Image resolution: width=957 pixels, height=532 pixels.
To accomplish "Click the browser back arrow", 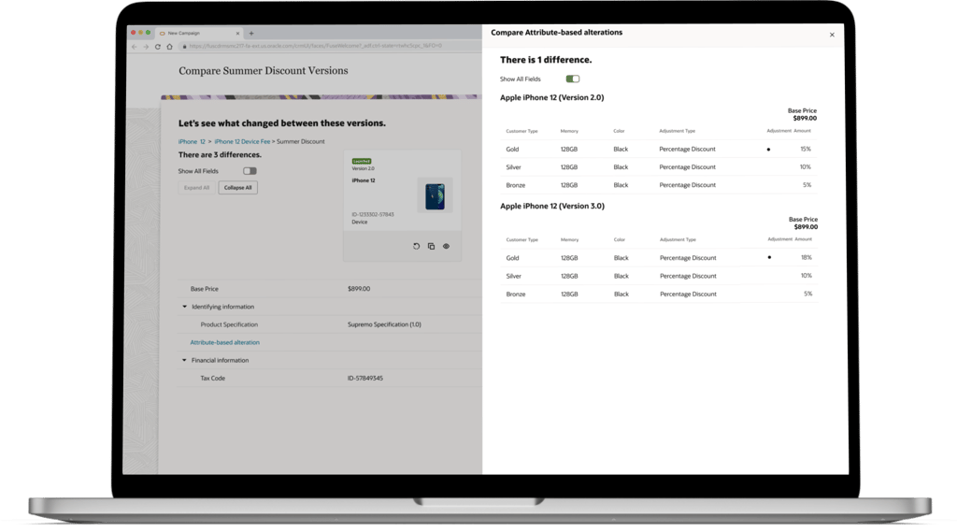I will point(135,47).
